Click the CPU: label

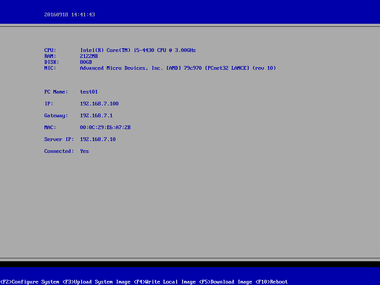coord(50,50)
